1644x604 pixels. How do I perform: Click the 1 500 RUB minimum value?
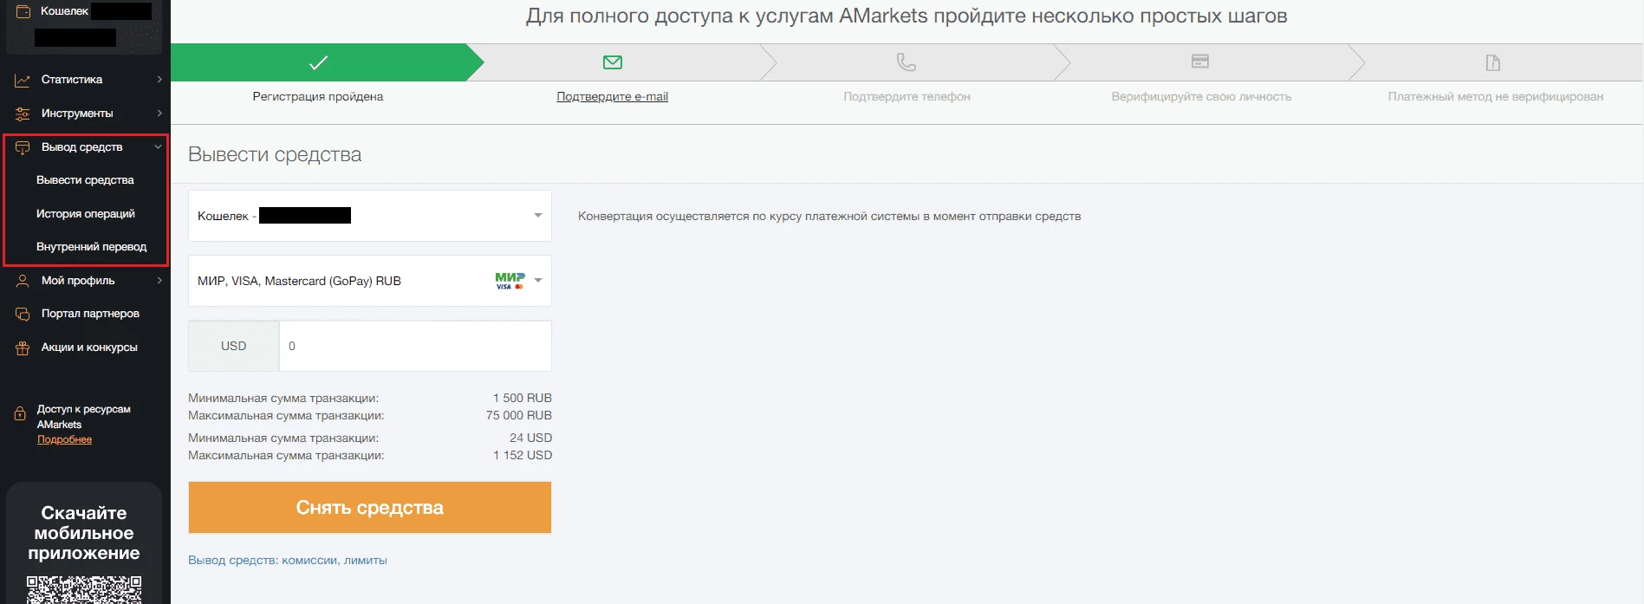pos(523,399)
